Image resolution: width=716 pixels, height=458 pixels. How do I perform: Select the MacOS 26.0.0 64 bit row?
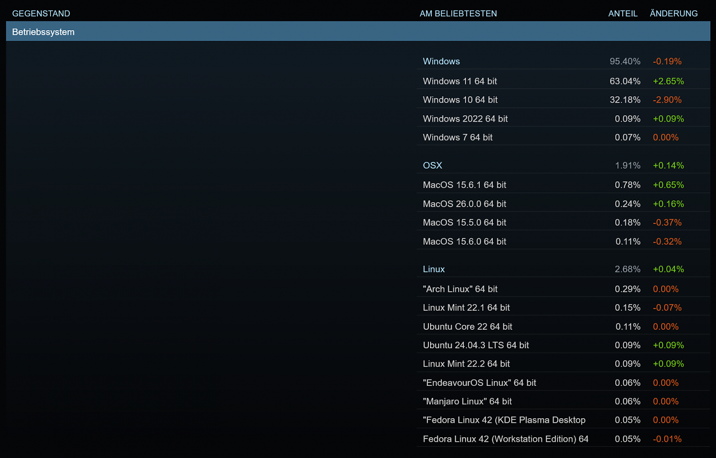coord(563,204)
